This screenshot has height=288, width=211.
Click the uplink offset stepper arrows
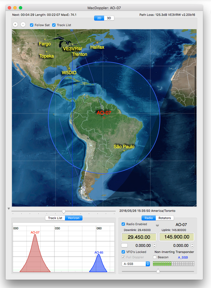pos(192,245)
